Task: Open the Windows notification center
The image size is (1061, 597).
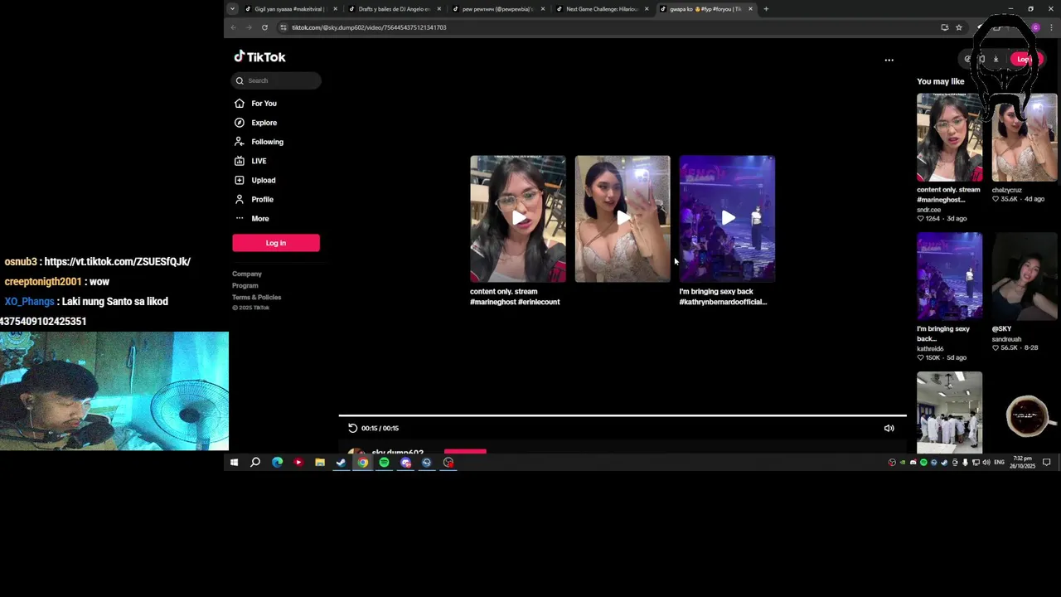Action: [1046, 463]
